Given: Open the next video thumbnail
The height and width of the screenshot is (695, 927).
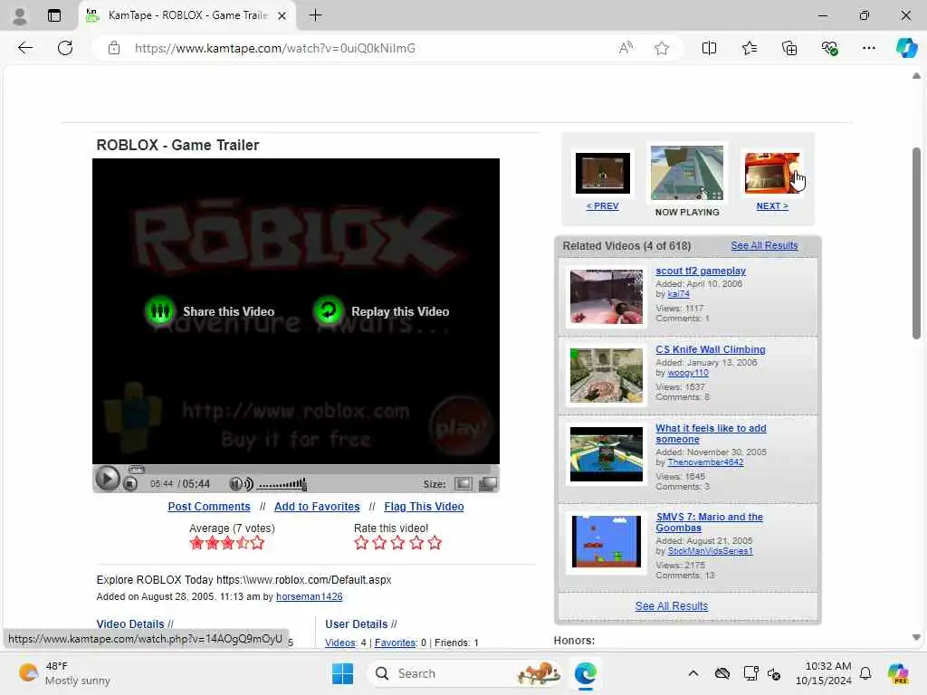Looking at the screenshot, I should click(772, 173).
